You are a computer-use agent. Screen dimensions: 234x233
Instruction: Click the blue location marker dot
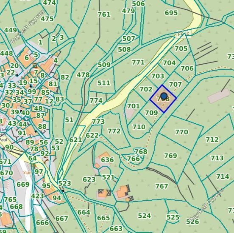tap(164, 96)
